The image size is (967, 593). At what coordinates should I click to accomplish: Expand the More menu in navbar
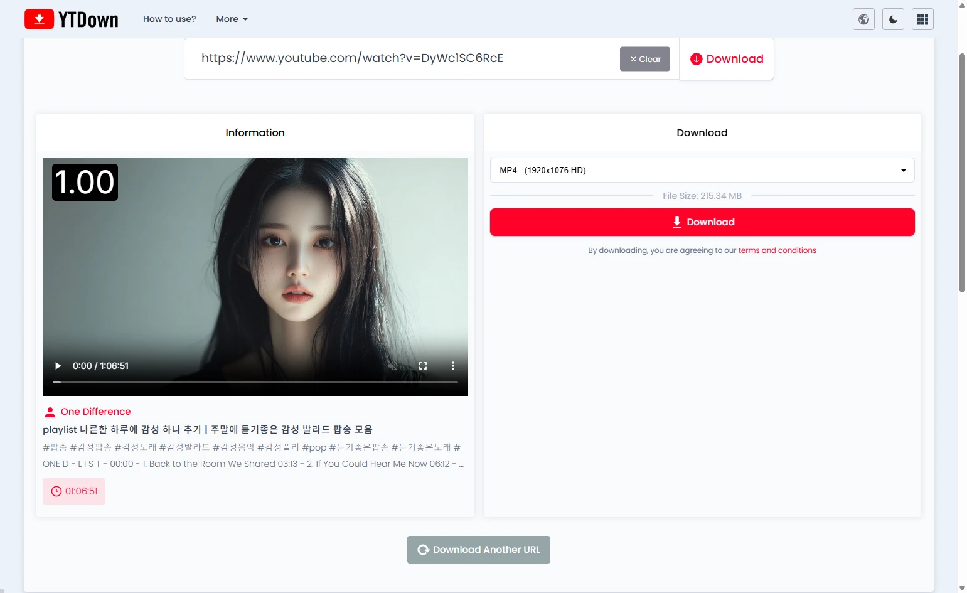(x=232, y=19)
